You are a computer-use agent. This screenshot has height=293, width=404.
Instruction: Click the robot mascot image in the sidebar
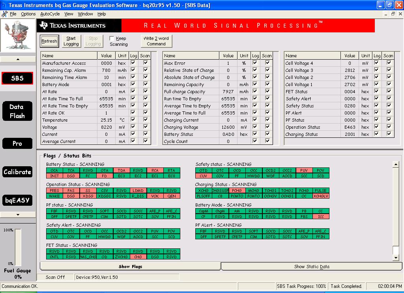18,35
